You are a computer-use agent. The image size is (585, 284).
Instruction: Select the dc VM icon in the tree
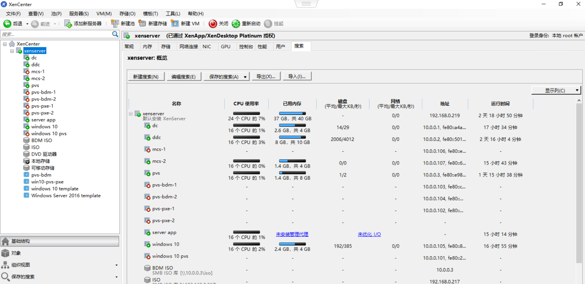[27, 58]
